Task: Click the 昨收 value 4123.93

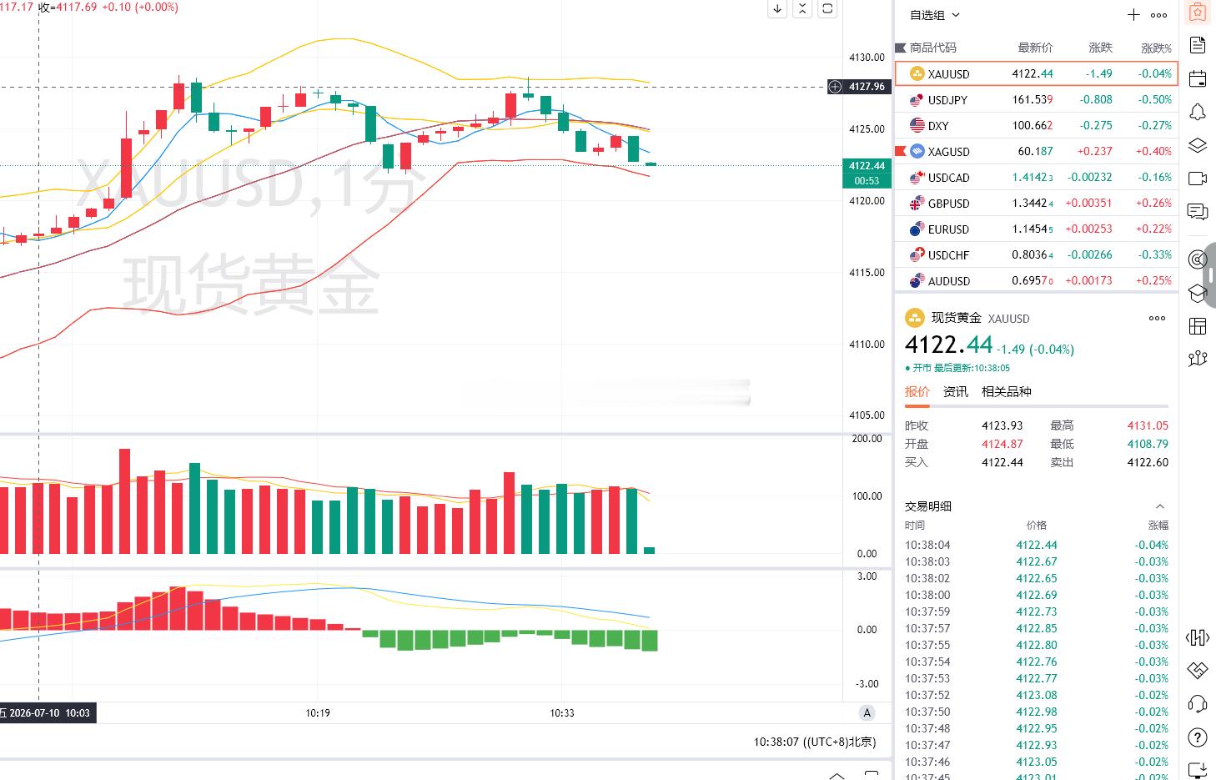Action: tap(1002, 425)
